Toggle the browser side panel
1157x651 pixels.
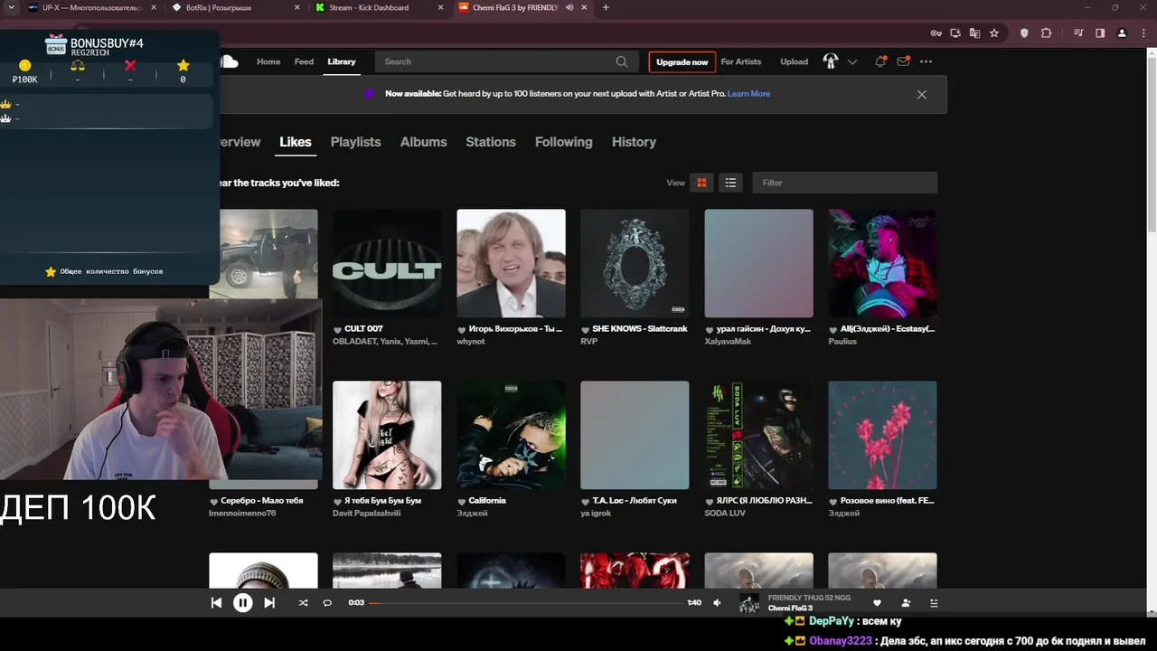pos(1100,33)
